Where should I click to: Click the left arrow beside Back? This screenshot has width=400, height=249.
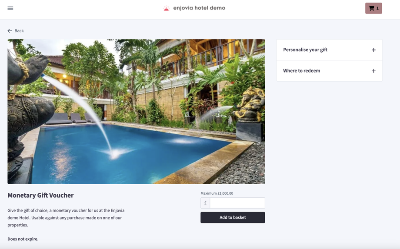coord(10,30)
